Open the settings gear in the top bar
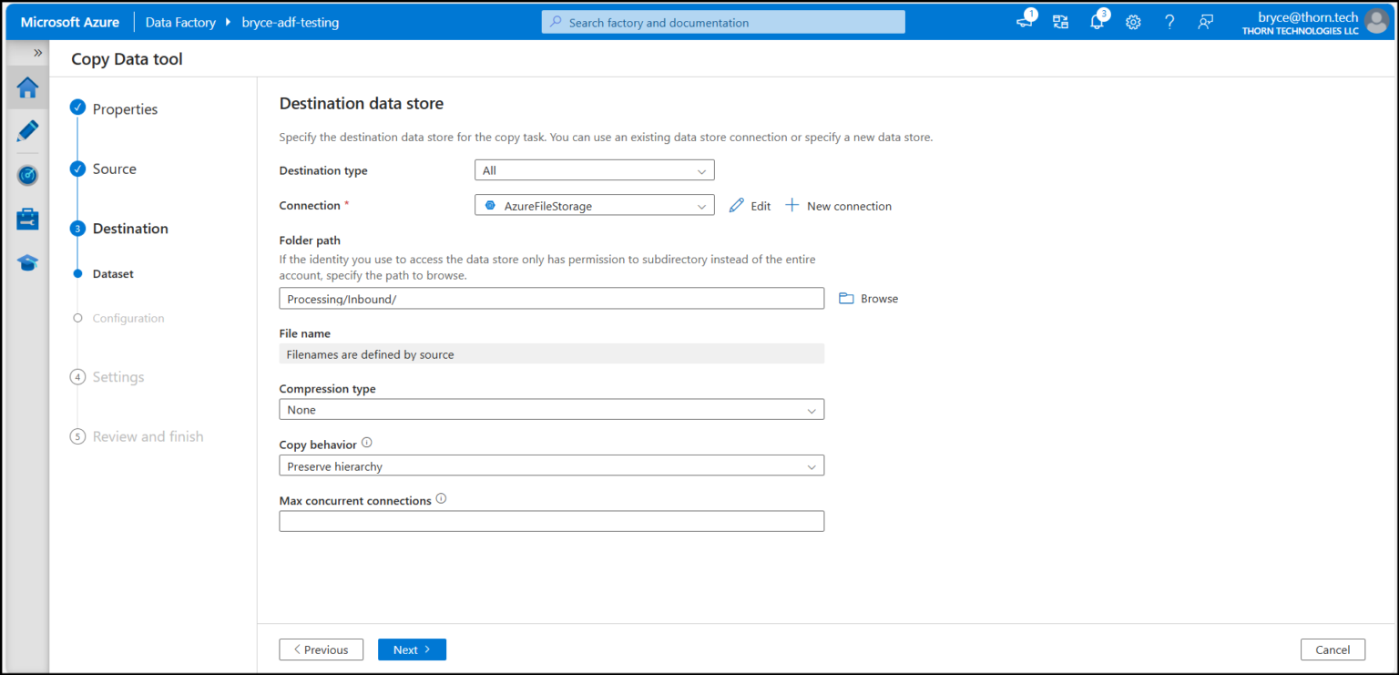The image size is (1399, 675). (x=1133, y=21)
